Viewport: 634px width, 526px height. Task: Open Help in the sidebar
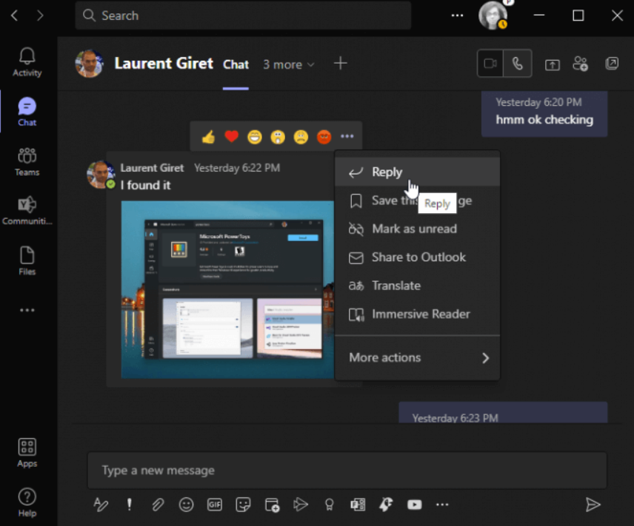click(27, 502)
